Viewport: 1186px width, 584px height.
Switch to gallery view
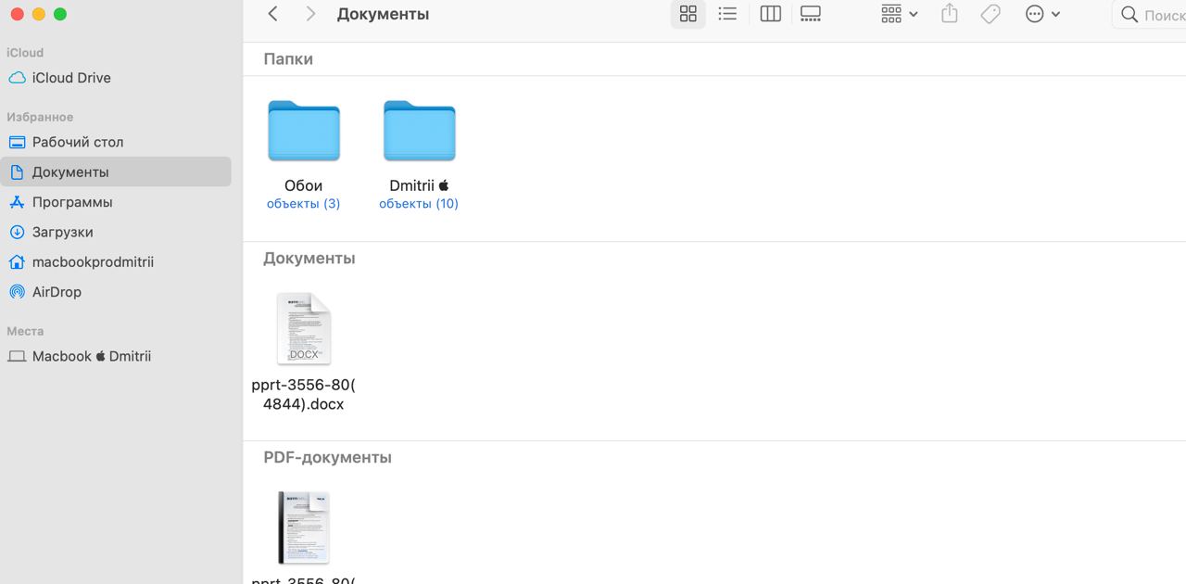tap(811, 14)
